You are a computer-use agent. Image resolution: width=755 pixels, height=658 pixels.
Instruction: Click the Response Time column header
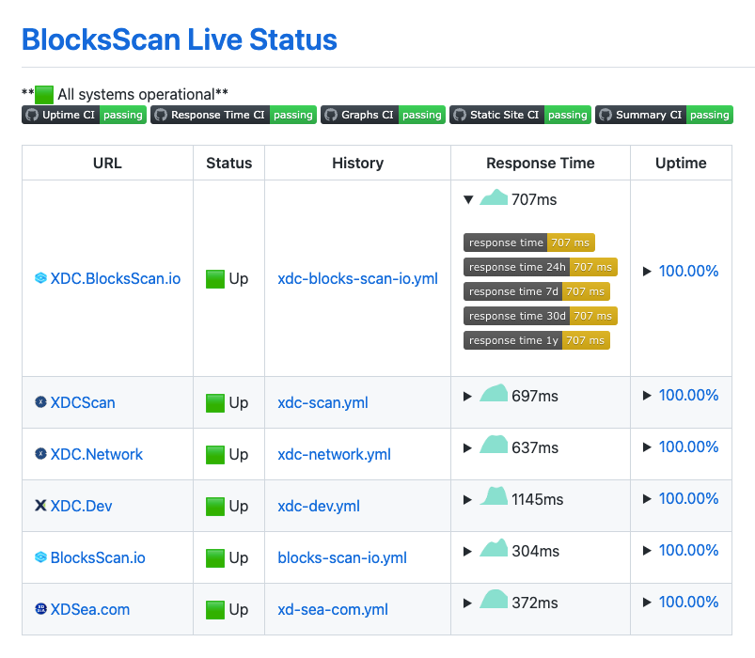(540, 163)
